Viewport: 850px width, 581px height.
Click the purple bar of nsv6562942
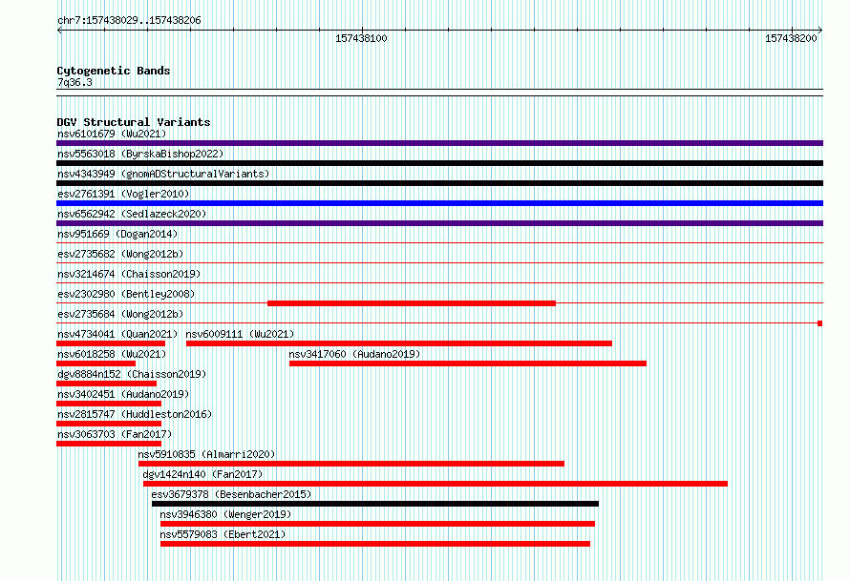[439, 223]
